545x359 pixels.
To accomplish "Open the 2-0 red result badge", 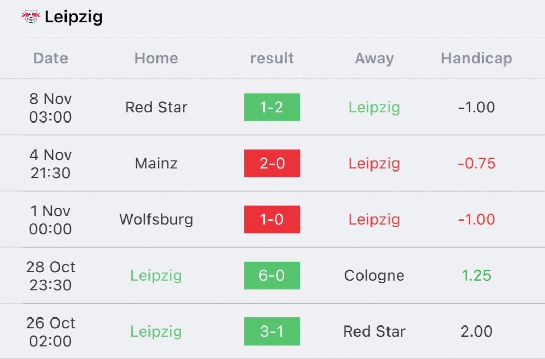I will [272, 163].
